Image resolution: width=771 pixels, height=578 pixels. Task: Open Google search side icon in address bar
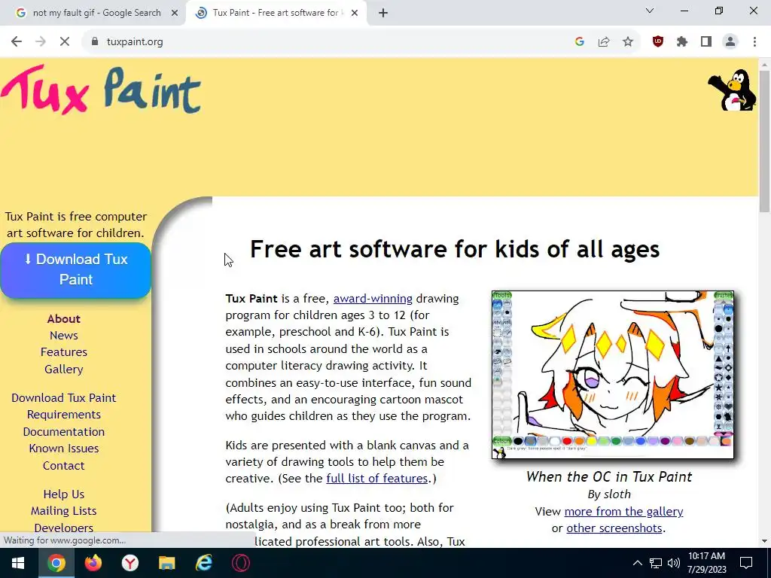580,42
